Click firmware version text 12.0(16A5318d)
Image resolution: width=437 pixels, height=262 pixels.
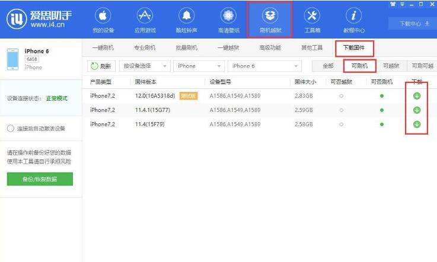(155, 96)
